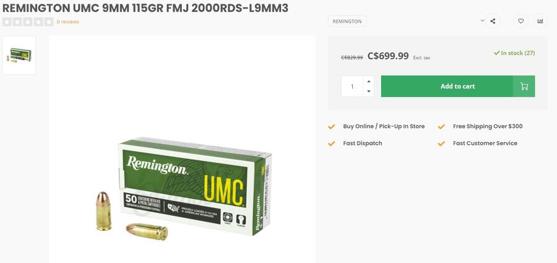Open the 0 reviews link
The height and width of the screenshot is (263, 557).
[x=68, y=22]
